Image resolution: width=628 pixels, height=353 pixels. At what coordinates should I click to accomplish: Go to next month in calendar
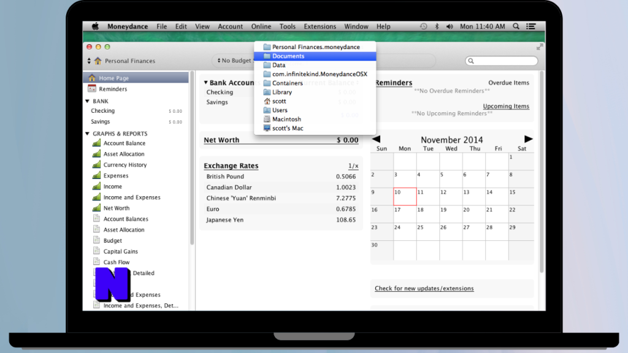click(528, 139)
